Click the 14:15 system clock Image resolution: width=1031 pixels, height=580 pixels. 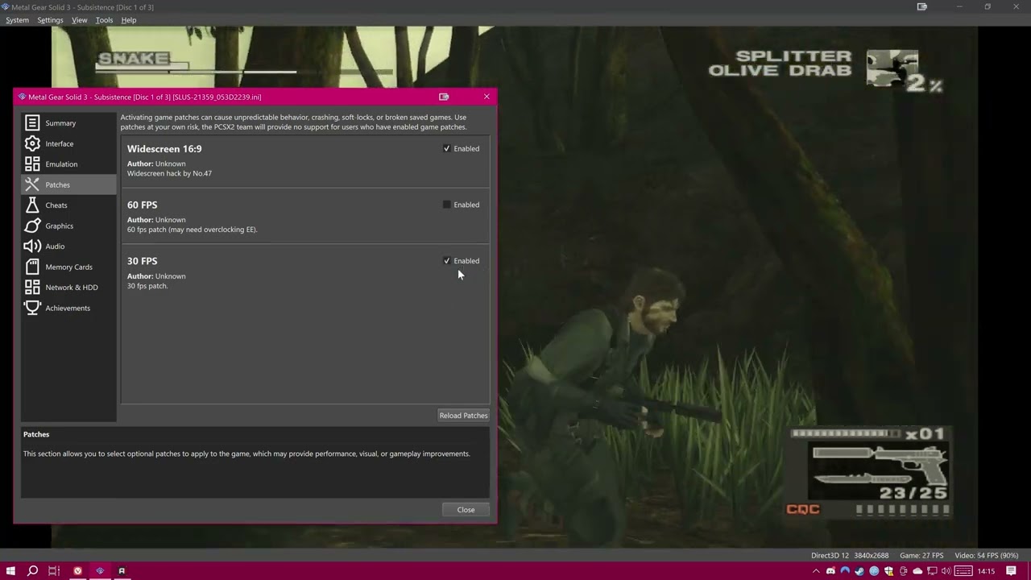[x=986, y=571]
